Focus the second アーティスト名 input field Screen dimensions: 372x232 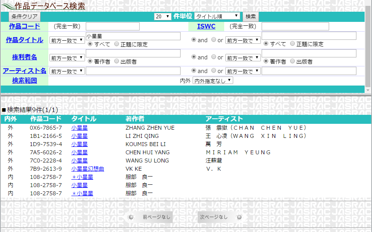309,71
